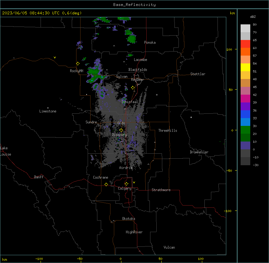This screenshot has height=263, width=269.
Task: Choose the purple 36-39 dBZ legend swatch
Action: (x=245, y=107)
